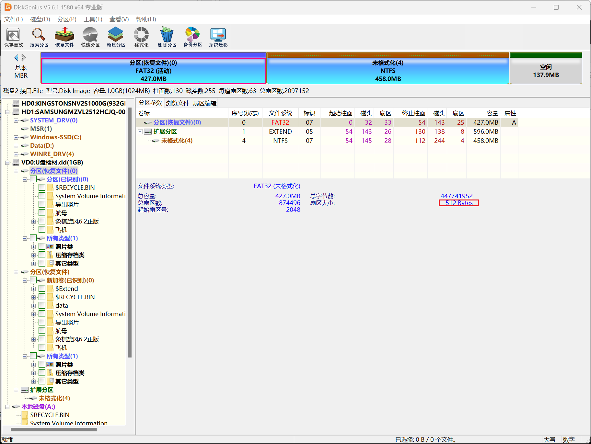
Task: Switch to the 扇区编辑 tab
Action: [x=205, y=103]
